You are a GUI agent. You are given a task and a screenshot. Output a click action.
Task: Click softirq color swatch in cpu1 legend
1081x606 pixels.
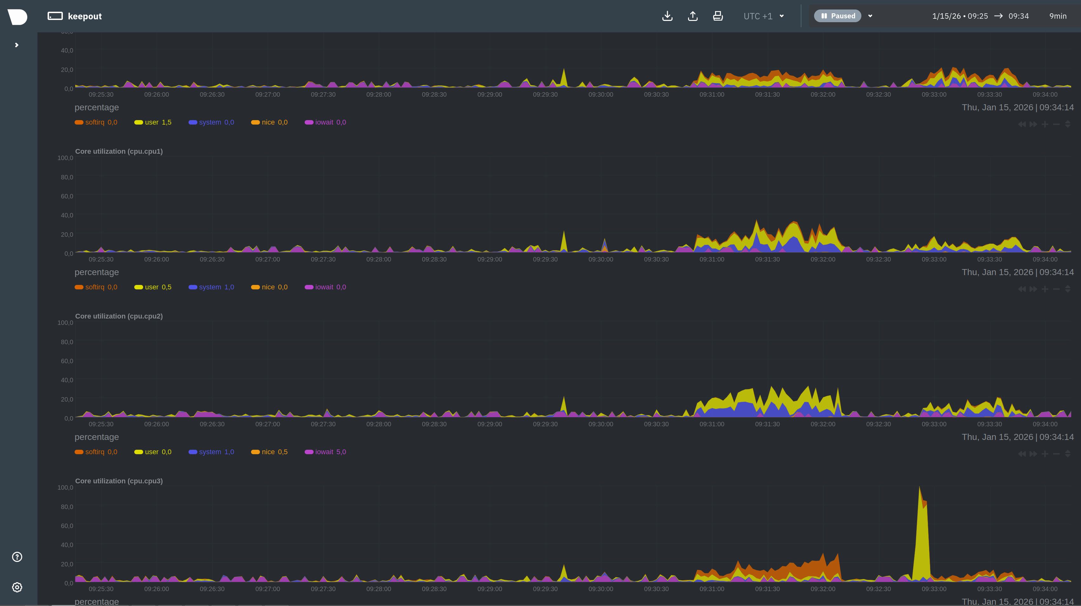[79, 287]
